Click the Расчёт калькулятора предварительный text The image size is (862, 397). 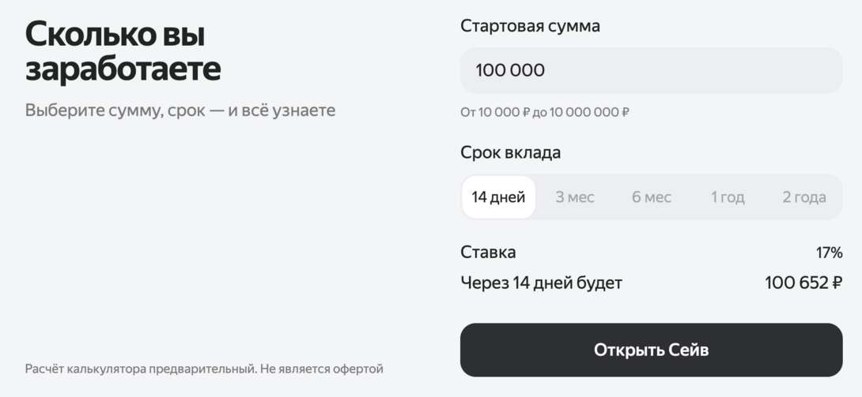coord(141,369)
